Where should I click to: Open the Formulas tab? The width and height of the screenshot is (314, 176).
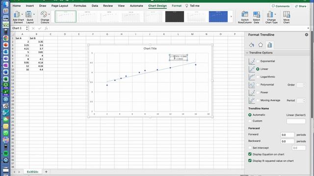[79, 6]
